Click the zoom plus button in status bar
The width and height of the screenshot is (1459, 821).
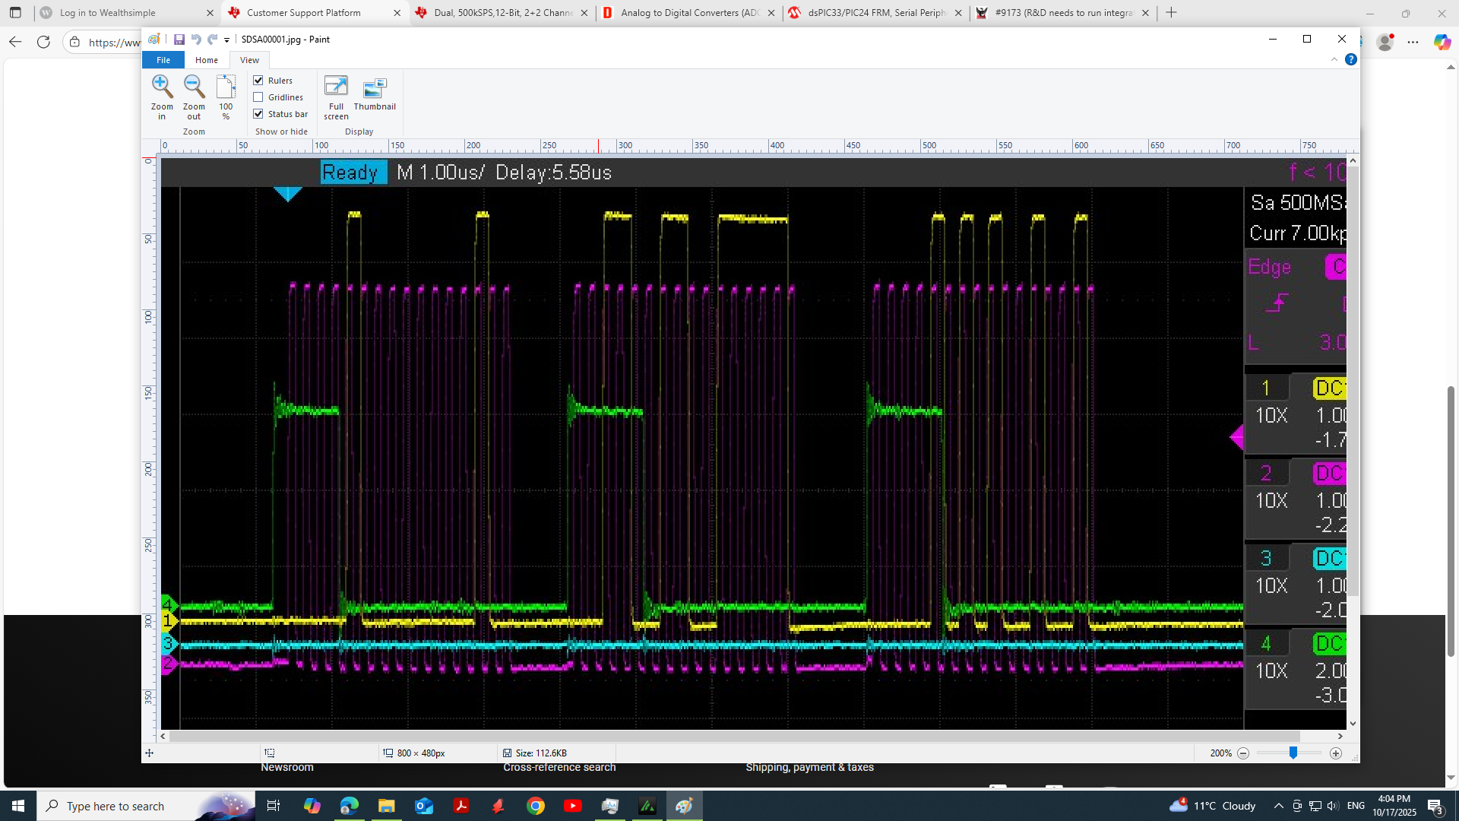pos(1336,753)
